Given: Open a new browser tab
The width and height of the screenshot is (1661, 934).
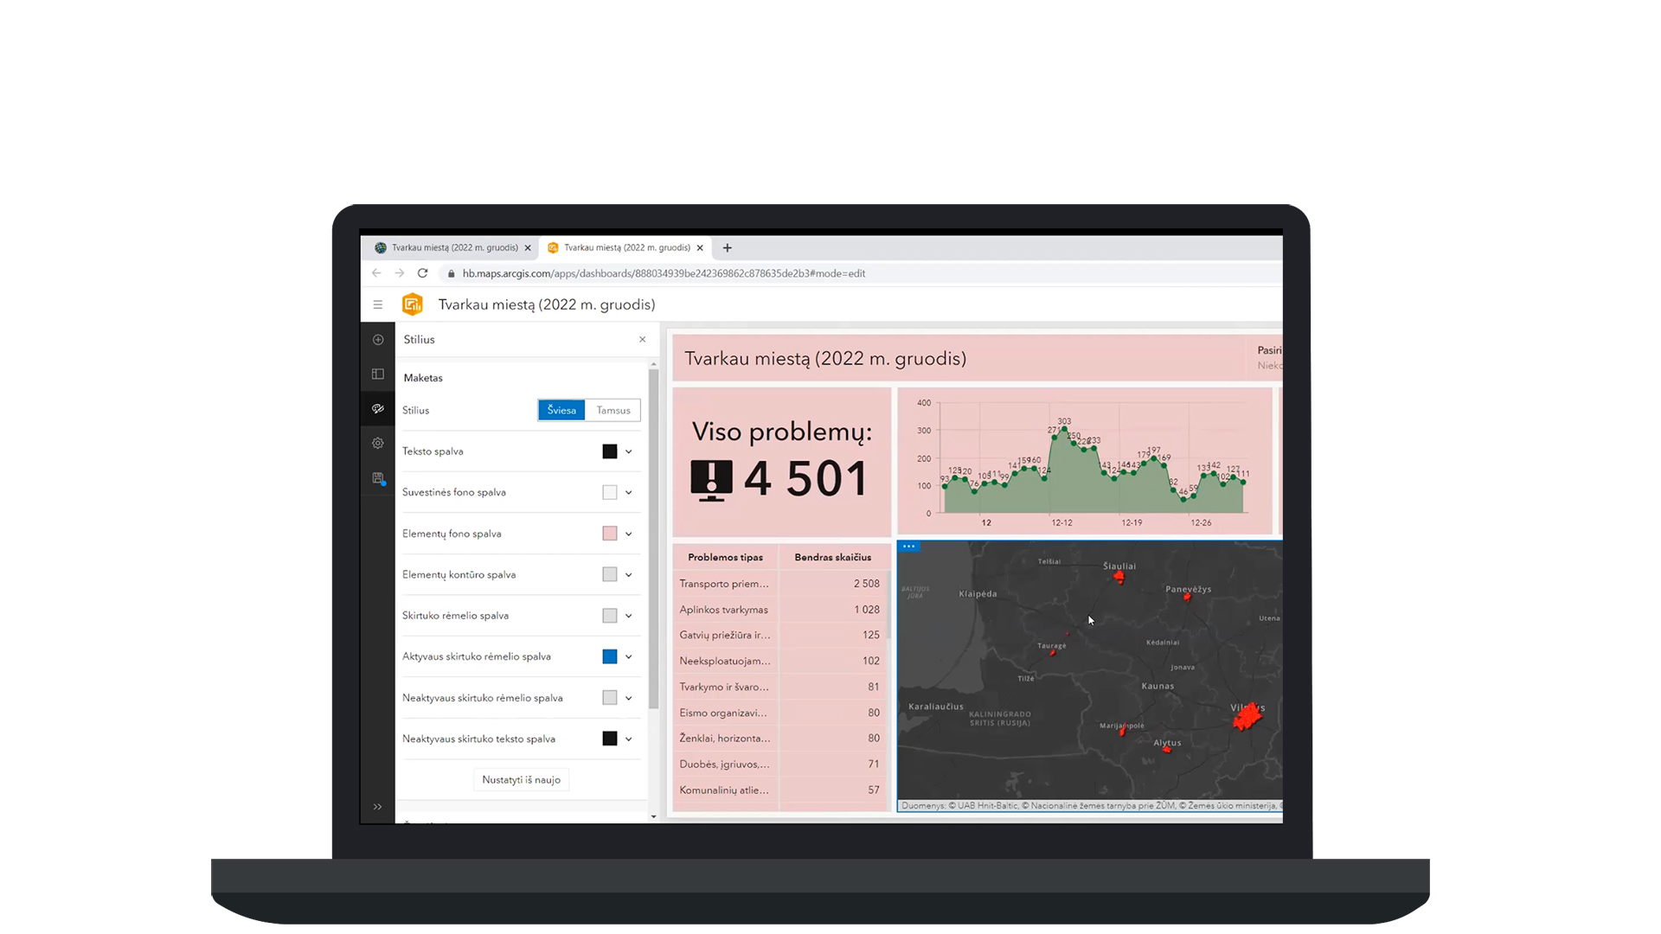Looking at the screenshot, I should pos(728,248).
